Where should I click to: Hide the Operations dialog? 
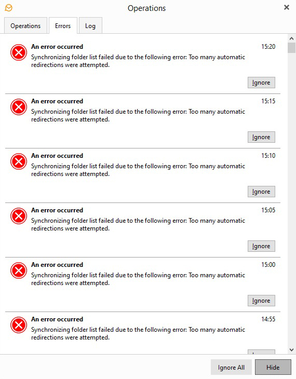[273, 367]
